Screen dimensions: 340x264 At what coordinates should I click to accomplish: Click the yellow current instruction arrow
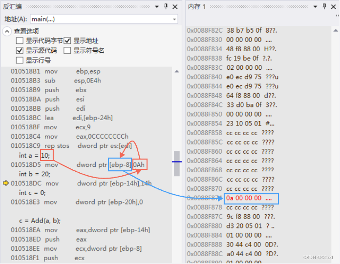(x=6, y=183)
